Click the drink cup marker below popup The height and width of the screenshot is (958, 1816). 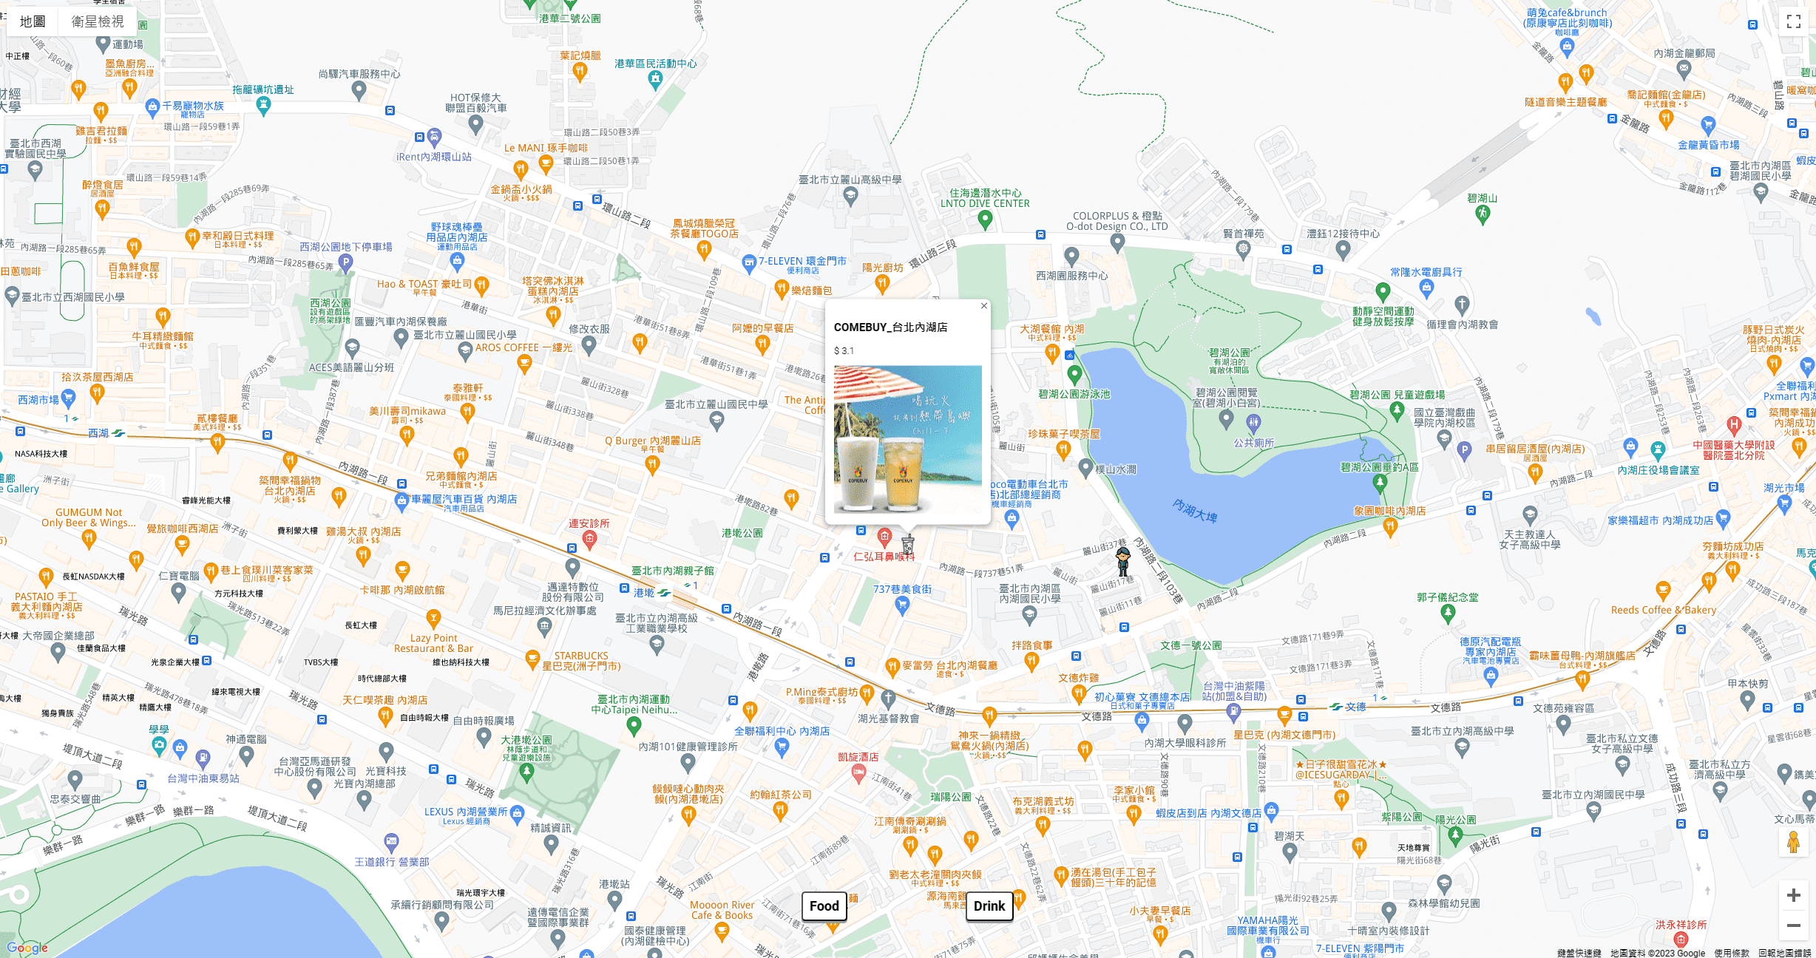907,545
